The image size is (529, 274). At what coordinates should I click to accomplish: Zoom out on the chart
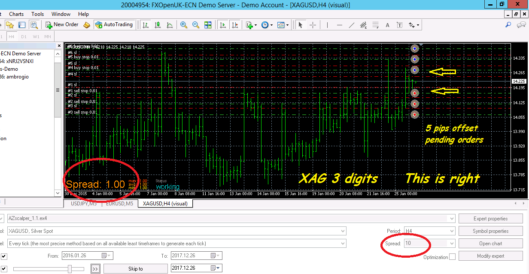pos(196,25)
